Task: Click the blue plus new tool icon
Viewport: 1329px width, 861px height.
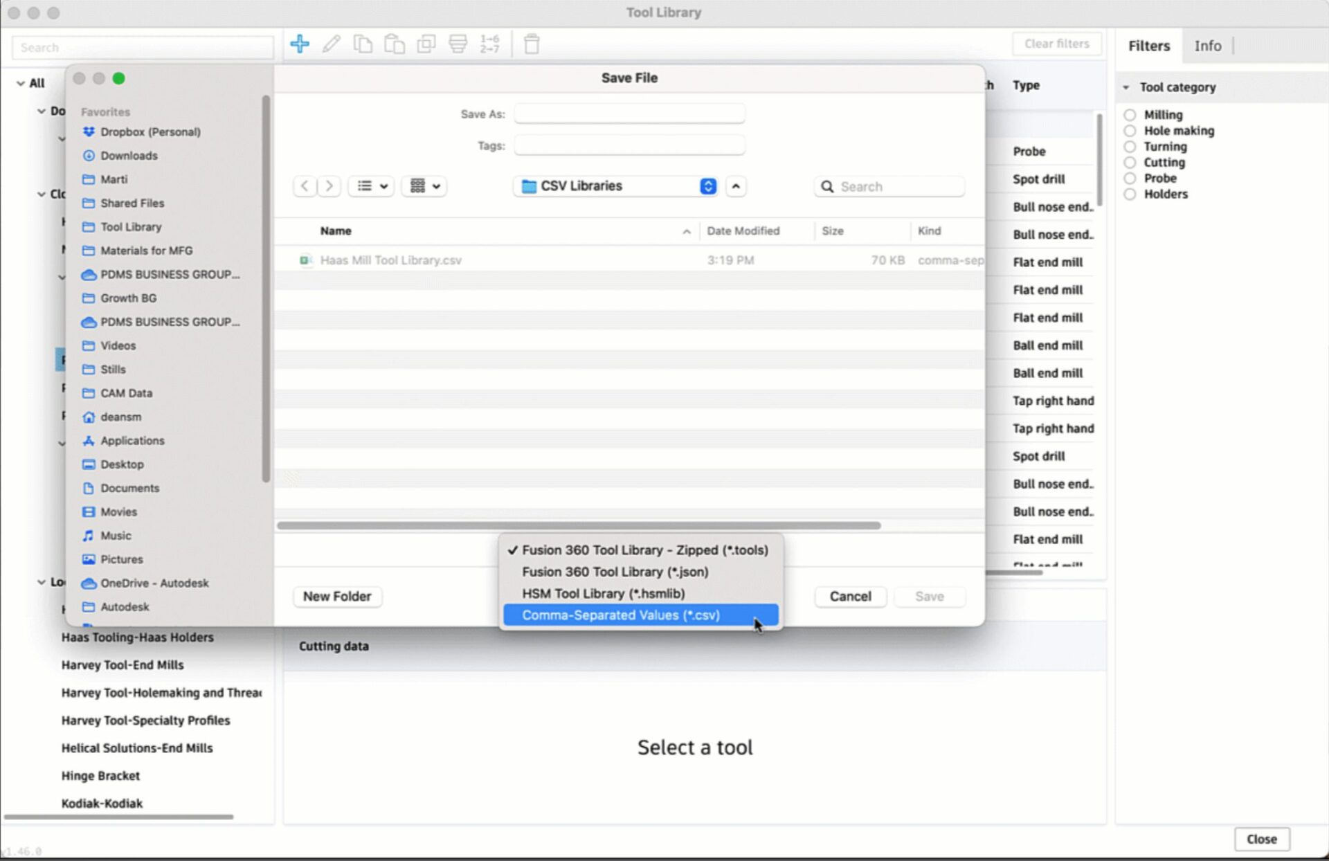Action: (299, 44)
